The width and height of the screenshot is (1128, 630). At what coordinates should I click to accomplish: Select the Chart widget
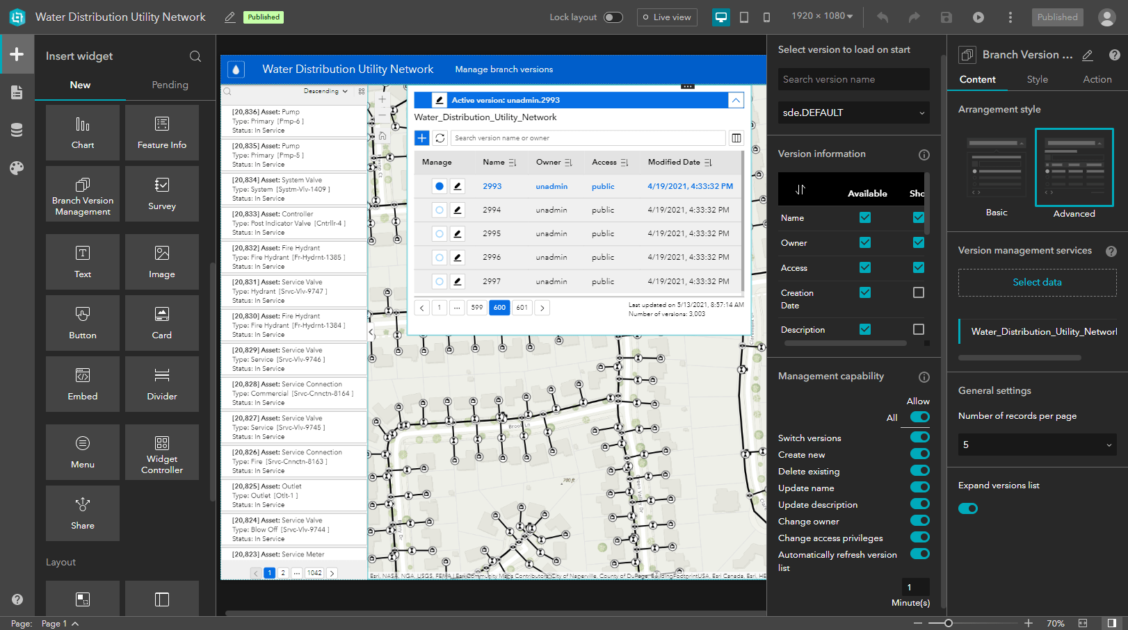click(83, 132)
